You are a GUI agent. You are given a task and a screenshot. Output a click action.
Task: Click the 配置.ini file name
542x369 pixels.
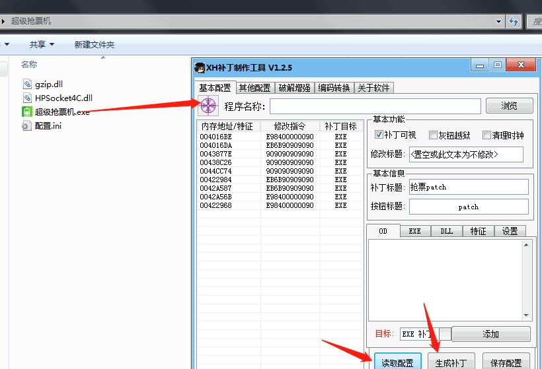click(x=48, y=125)
